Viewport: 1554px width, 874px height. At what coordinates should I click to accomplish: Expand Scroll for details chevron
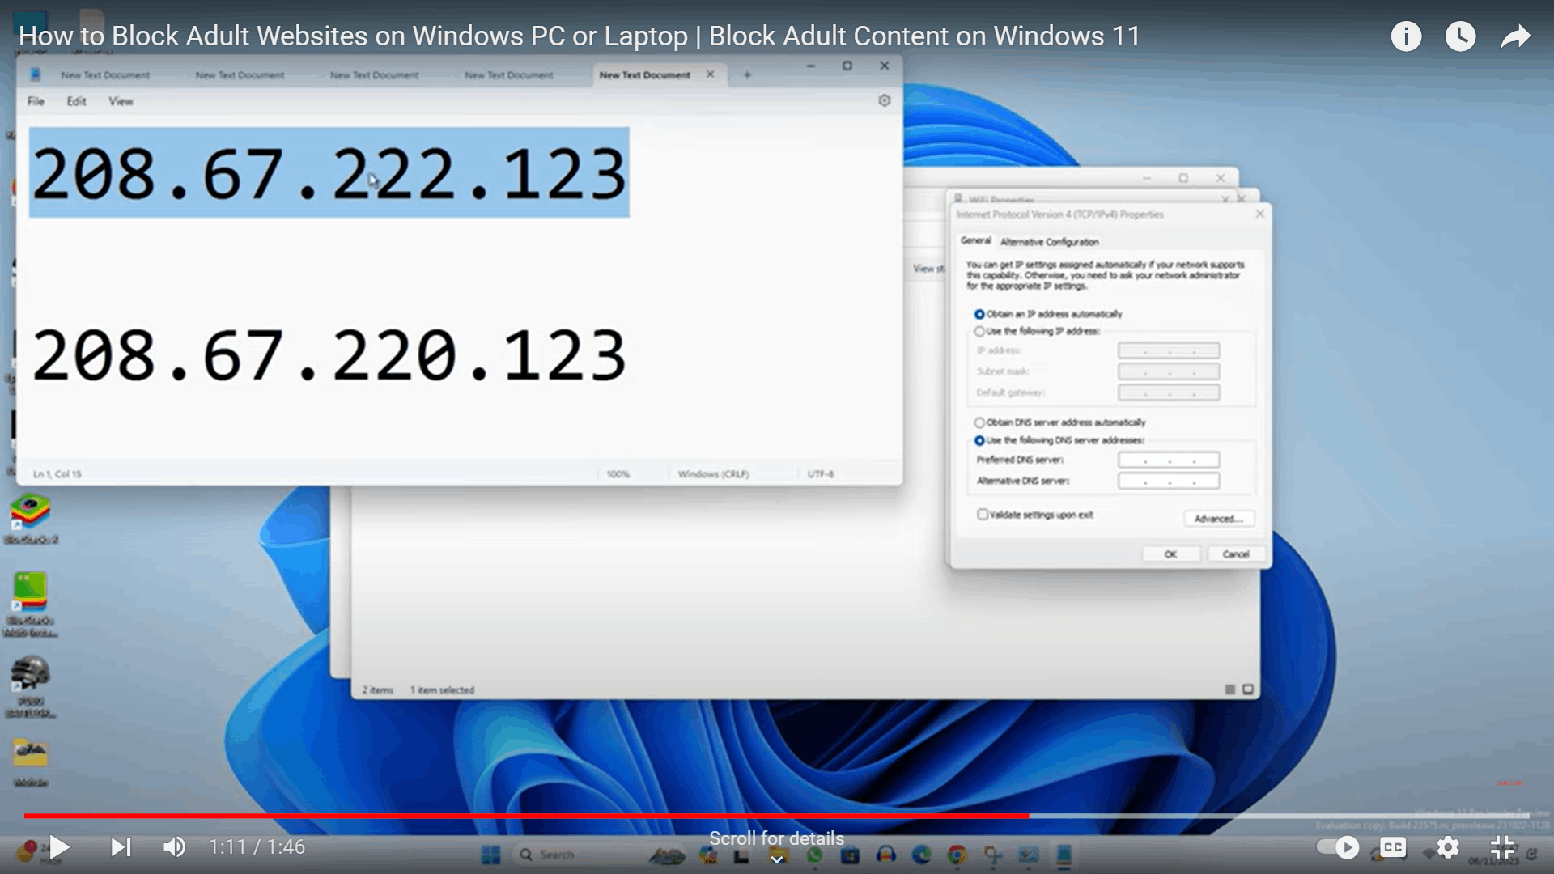pos(776,859)
